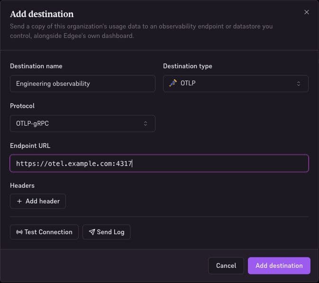Click the Headers label
The height and width of the screenshot is (283, 319).
22,185
